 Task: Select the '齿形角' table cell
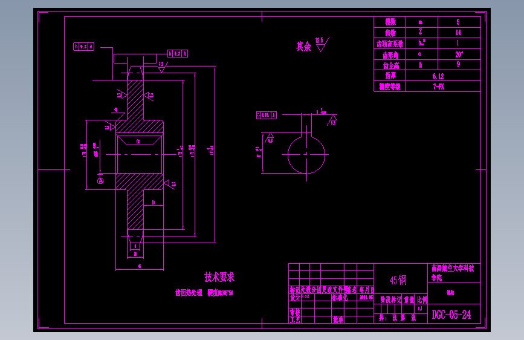(x=390, y=54)
